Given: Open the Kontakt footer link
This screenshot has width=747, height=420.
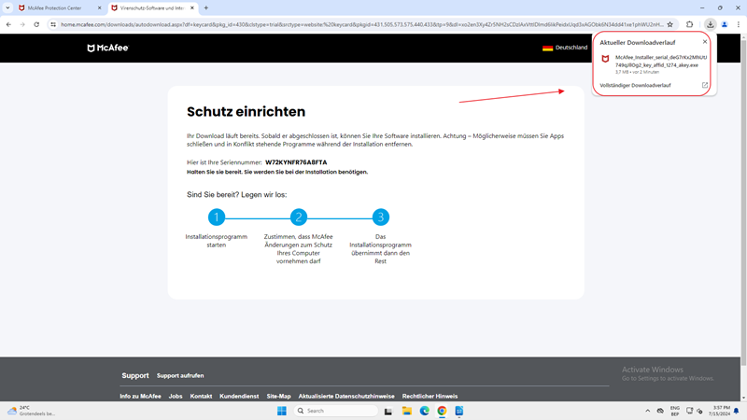Looking at the screenshot, I should [201, 396].
